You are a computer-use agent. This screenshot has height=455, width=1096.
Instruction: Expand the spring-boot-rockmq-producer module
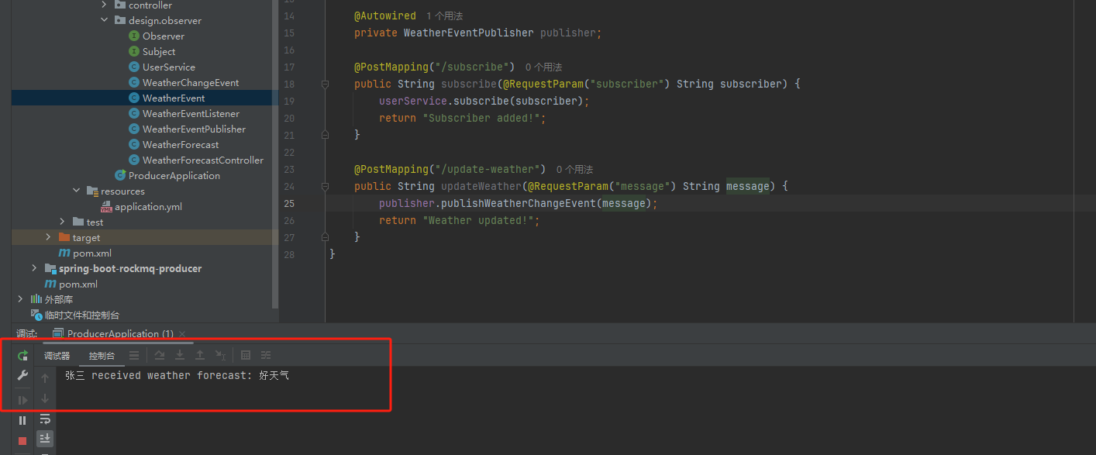pyautogui.click(x=34, y=268)
